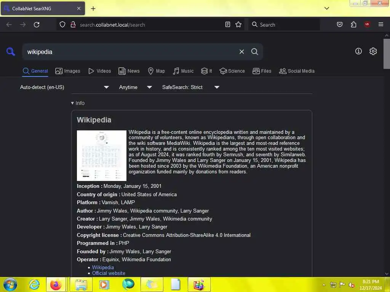View site security lock info

[73, 25]
